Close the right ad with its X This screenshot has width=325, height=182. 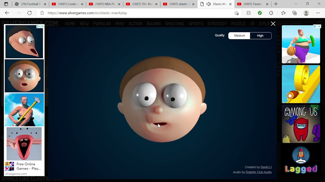[319, 26]
